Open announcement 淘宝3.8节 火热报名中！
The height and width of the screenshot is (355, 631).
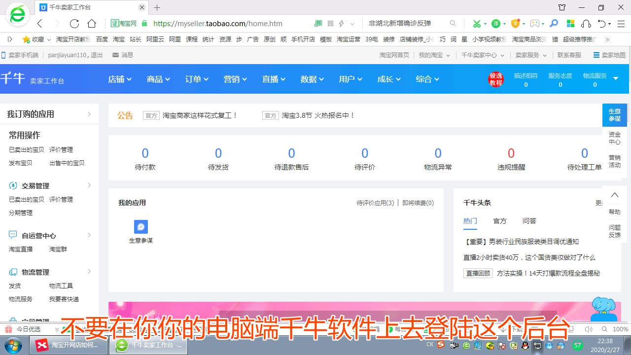coord(318,115)
